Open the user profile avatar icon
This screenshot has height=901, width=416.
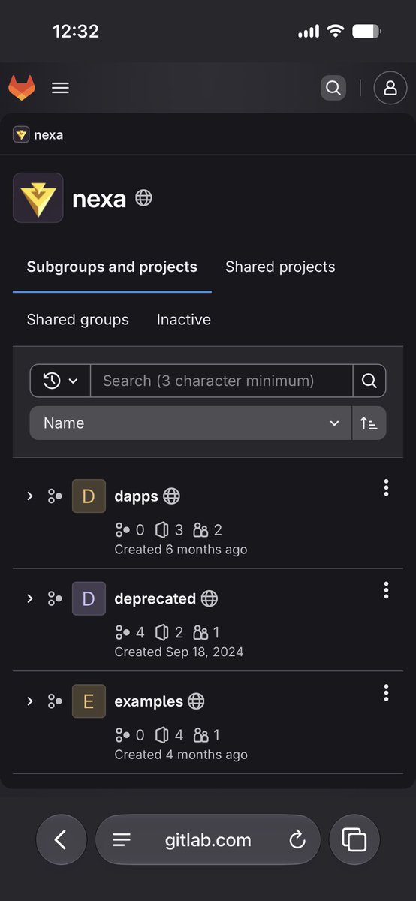click(390, 88)
